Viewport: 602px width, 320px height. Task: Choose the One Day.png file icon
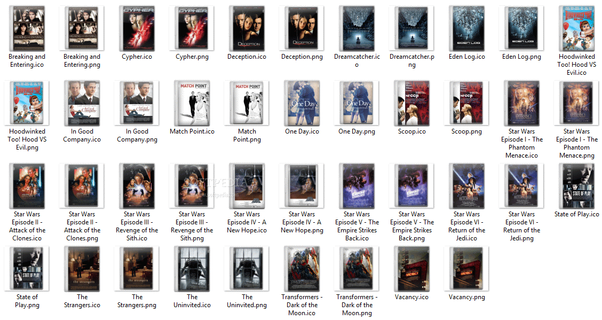click(357, 103)
